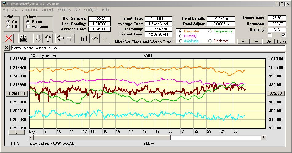Click the Temperature value field
Image resolution: width=292 pixels, height=153 pixels.
(x=277, y=18)
